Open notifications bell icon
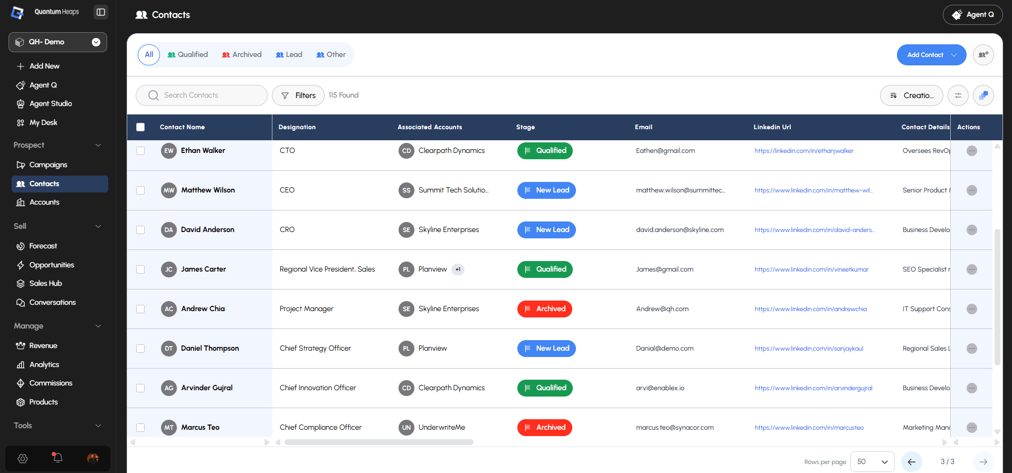Image resolution: width=1012 pixels, height=473 pixels. (58, 458)
